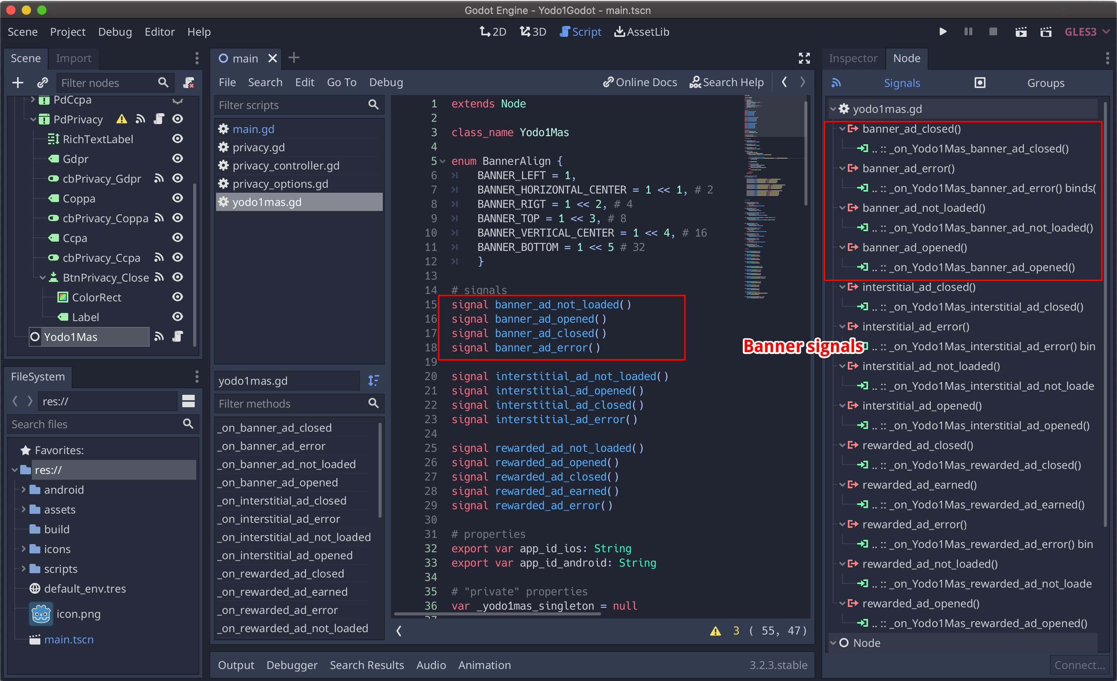
Task: Click the Instance Scene link icon
Action: click(43, 83)
